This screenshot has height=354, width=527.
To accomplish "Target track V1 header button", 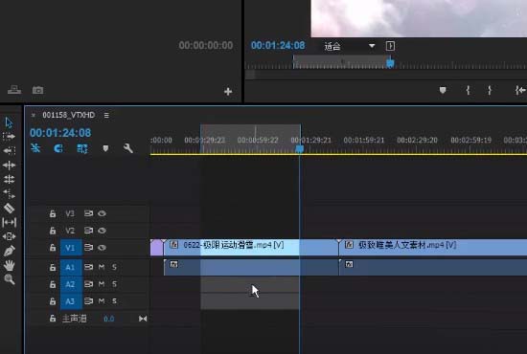I will tap(71, 248).
